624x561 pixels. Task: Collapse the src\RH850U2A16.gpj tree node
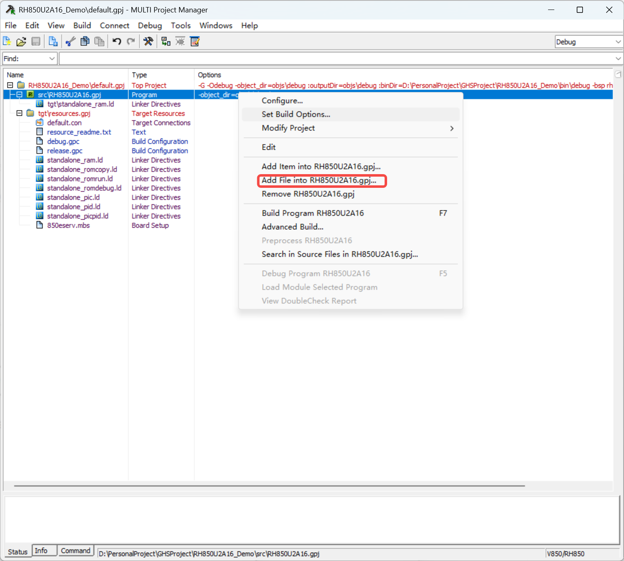coord(19,95)
